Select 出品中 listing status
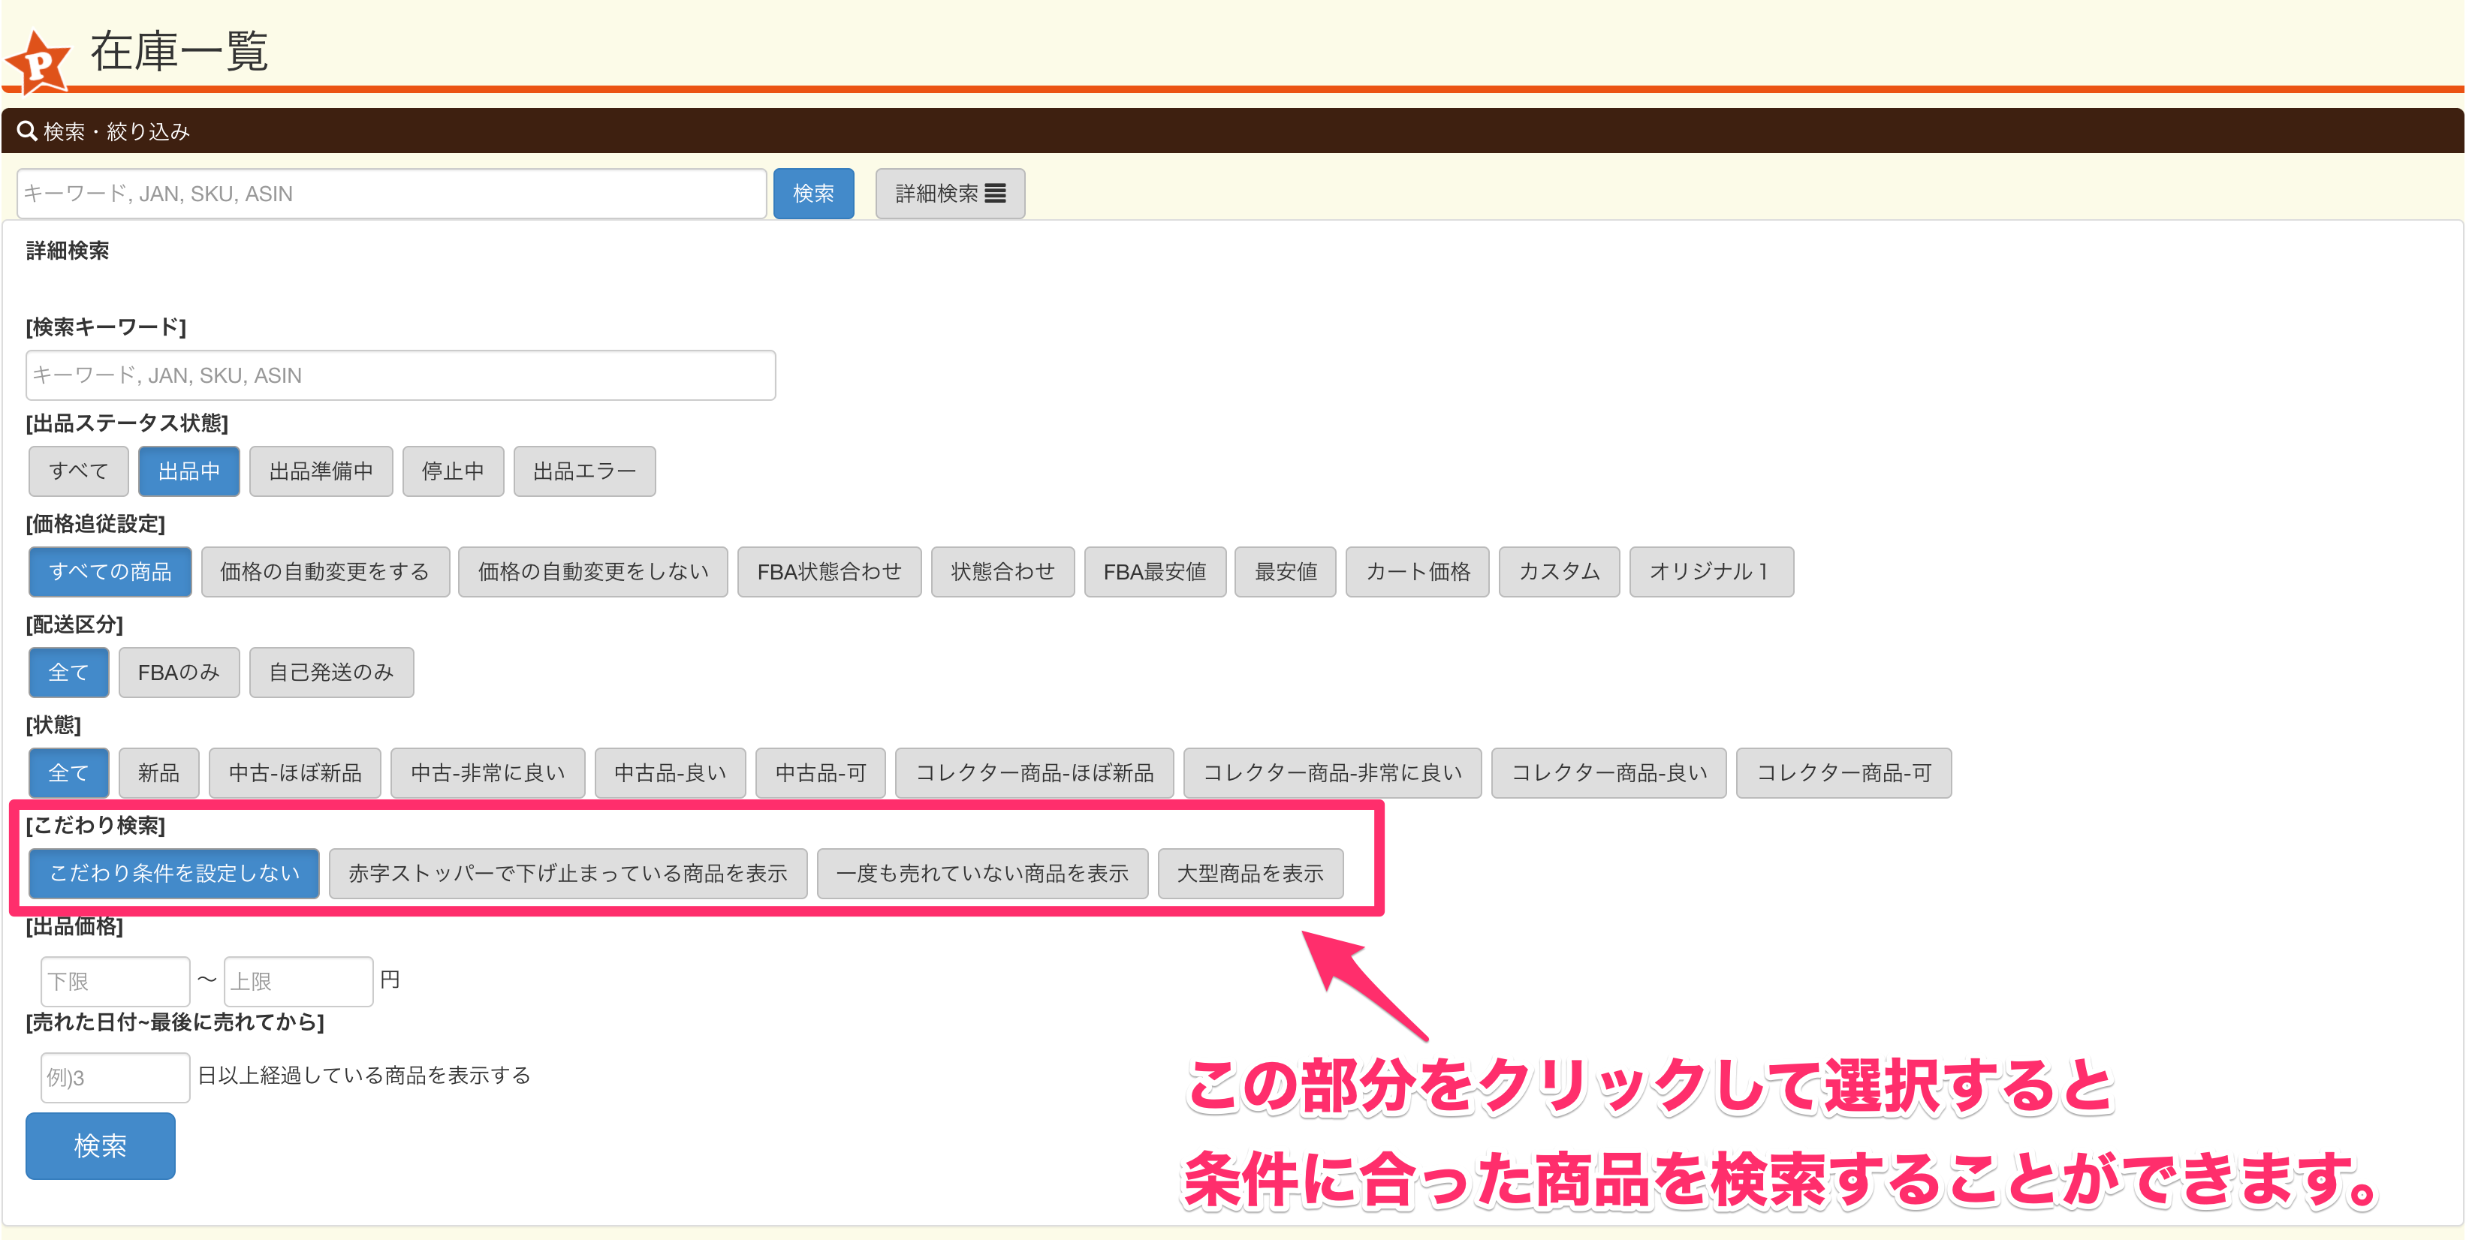 pyautogui.click(x=188, y=471)
